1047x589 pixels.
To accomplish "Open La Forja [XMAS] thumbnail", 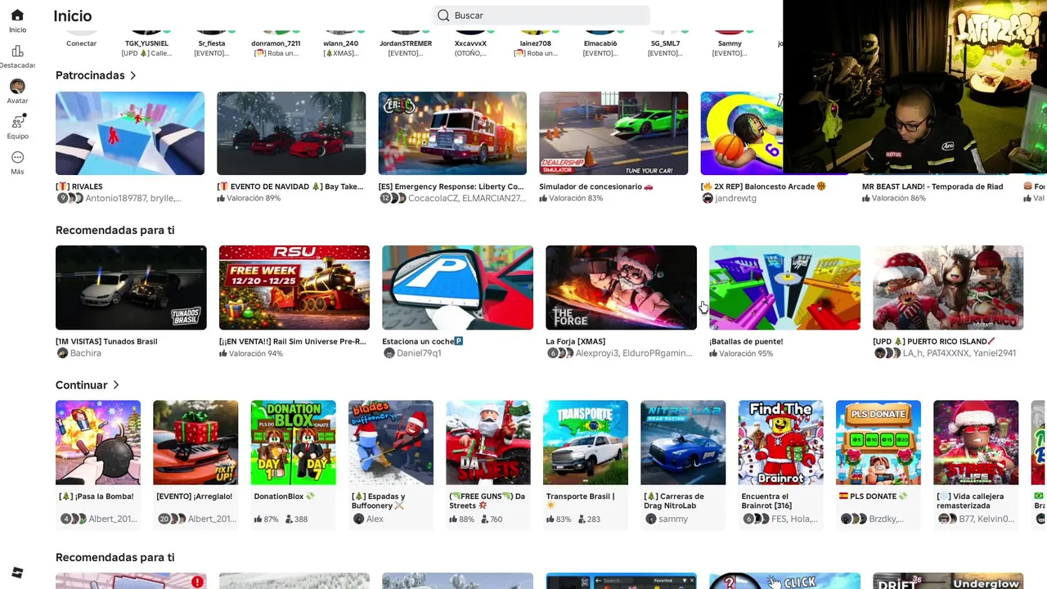I will click(622, 287).
